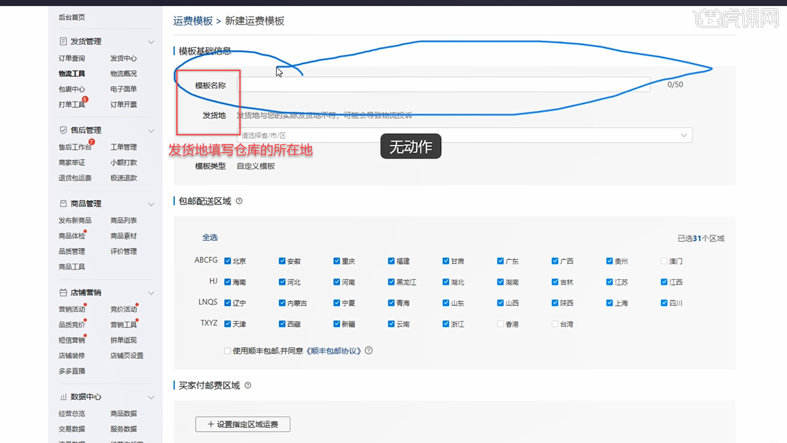
Task: Click help icon beside 包邮配送区域
Action: point(239,201)
